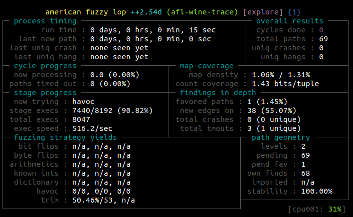353x217 pixels.
Task: Click the map density value '1.06% / 1.31%'
Action: pos(281,75)
